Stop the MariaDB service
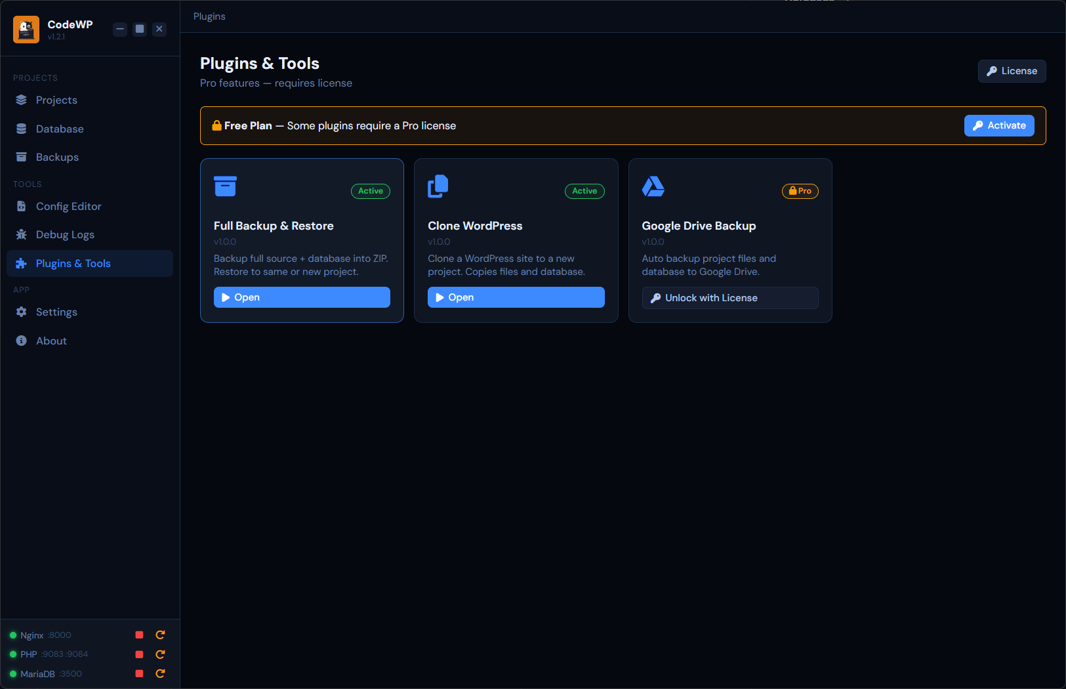Viewport: 1066px width, 689px height. [x=139, y=673]
